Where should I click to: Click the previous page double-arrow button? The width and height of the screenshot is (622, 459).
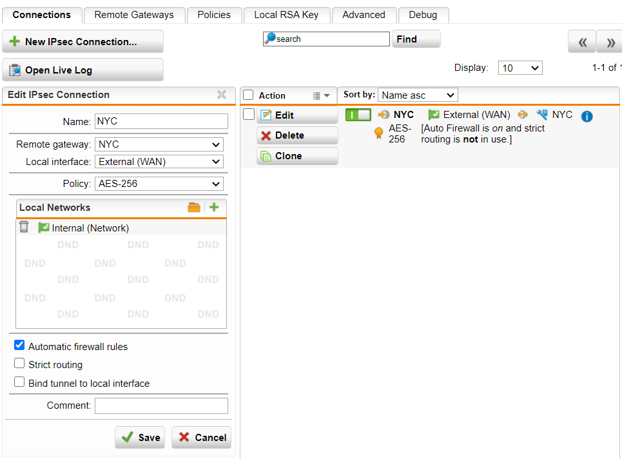tap(582, 43)
